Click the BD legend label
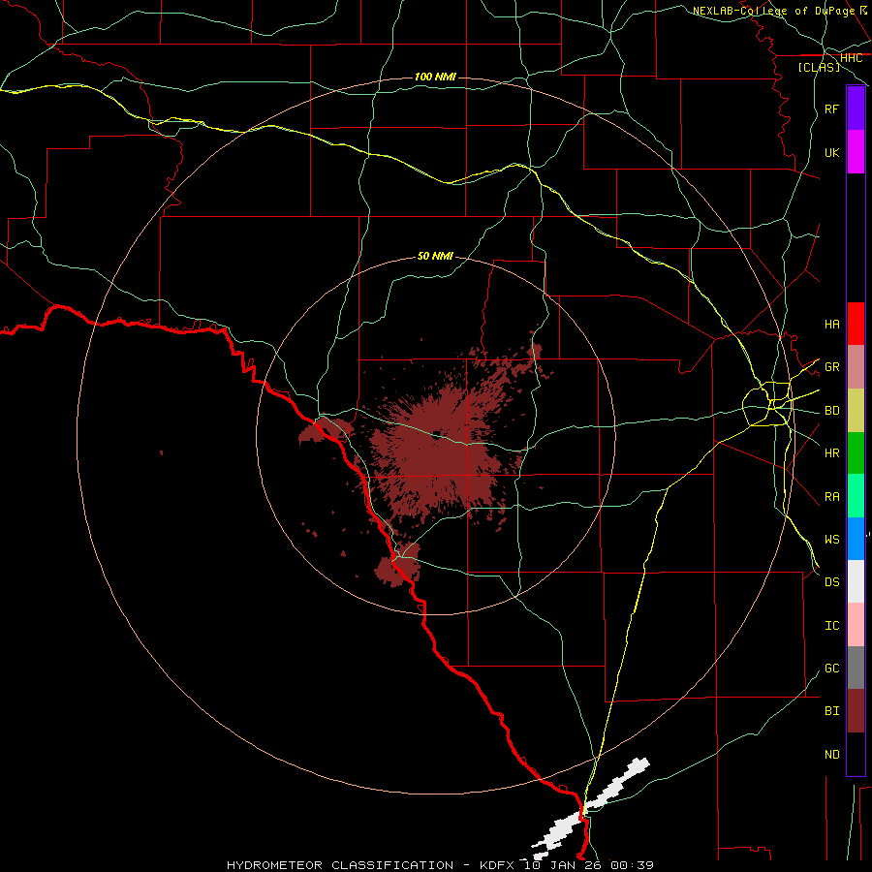Image resolution: width=872 pixels, height=872 pixels. point(831,411)
